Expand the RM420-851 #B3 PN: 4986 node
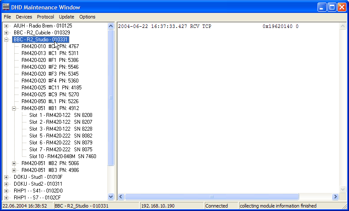Image resolution: width=349 pixels, height=211 pixels. (x=14, y=171)
